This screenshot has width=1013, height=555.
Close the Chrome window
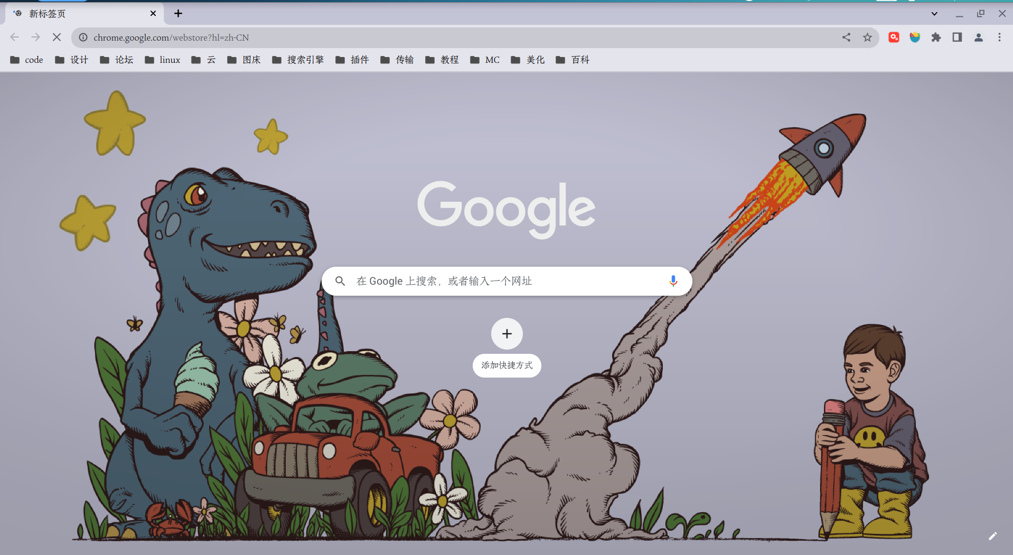point(1002,14)
